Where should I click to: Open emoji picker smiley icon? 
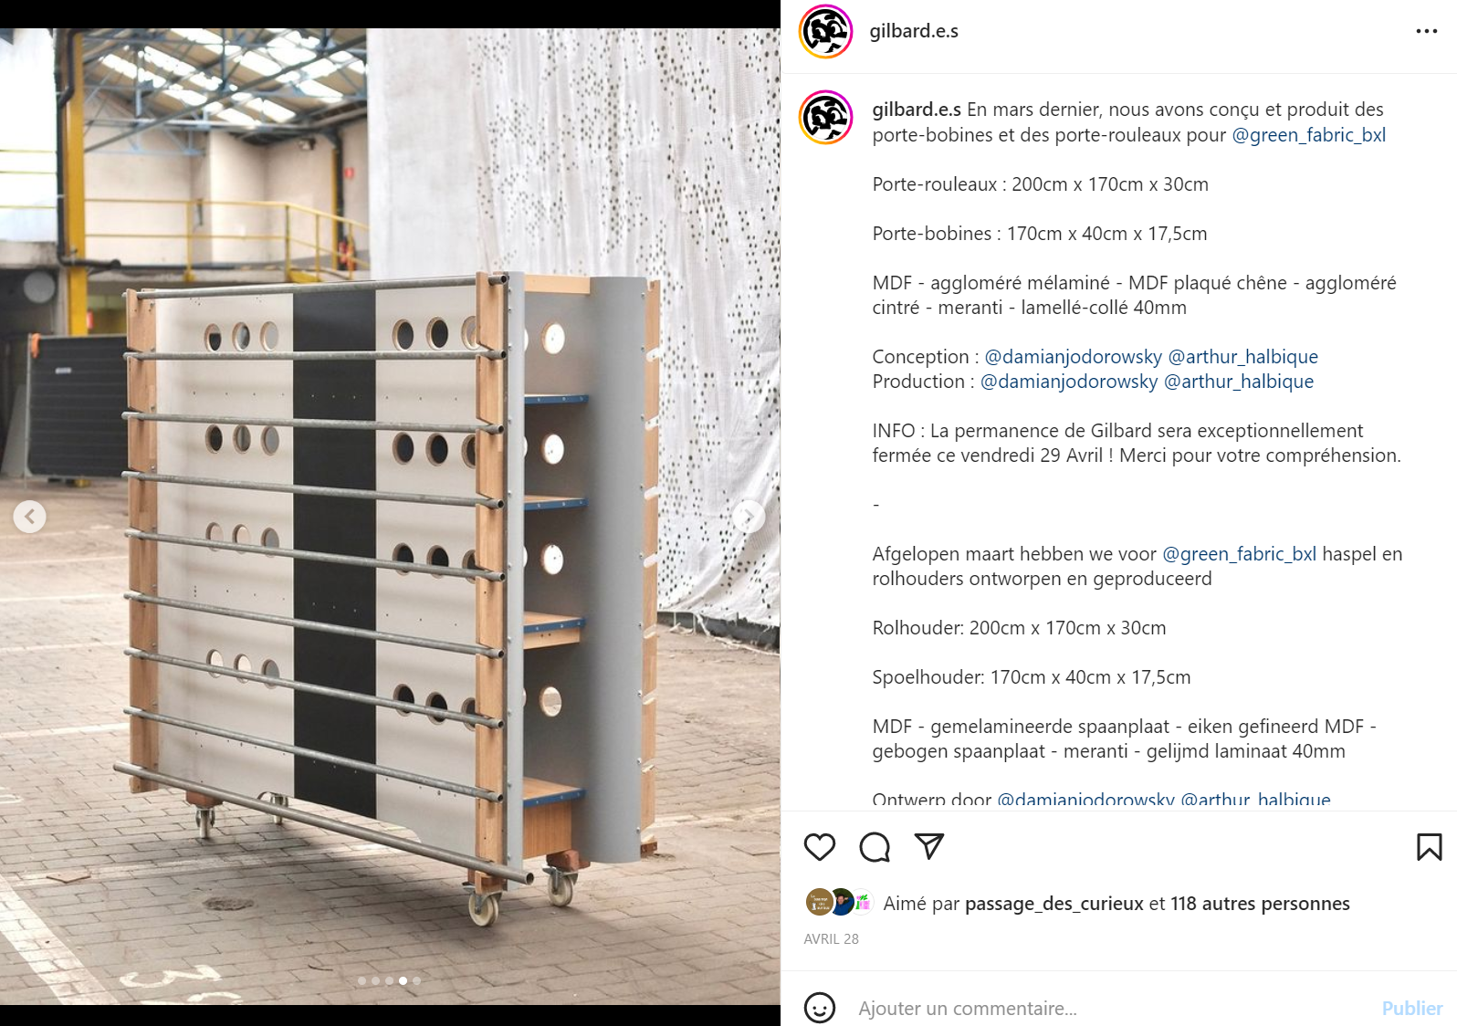(819, 1008)
